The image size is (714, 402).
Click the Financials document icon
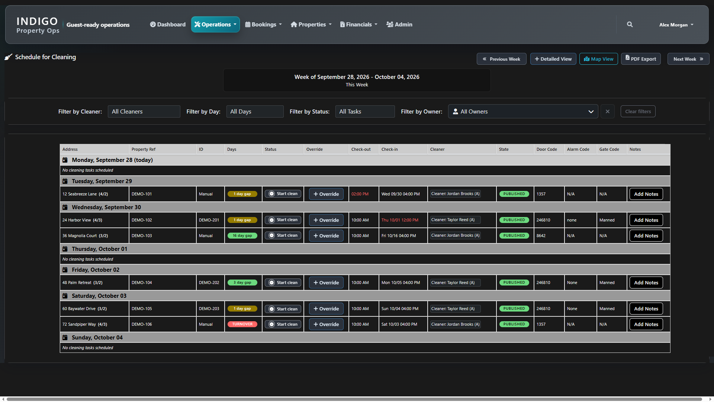click(x=342, y=25)
